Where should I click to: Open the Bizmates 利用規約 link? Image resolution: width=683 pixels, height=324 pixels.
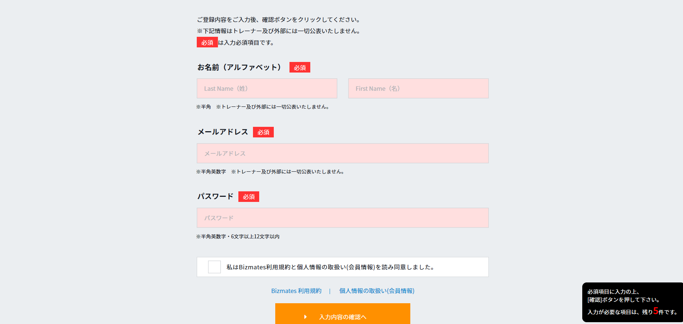tap(296, 291)
